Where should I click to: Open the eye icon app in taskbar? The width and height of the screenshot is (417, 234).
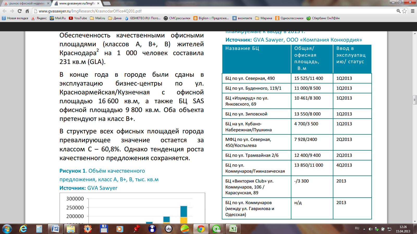(88, 229)
